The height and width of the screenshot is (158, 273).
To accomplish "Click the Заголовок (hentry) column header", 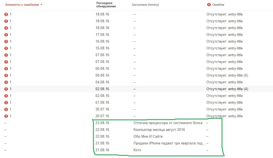I will pyautogui.click(x=145, y=5).
